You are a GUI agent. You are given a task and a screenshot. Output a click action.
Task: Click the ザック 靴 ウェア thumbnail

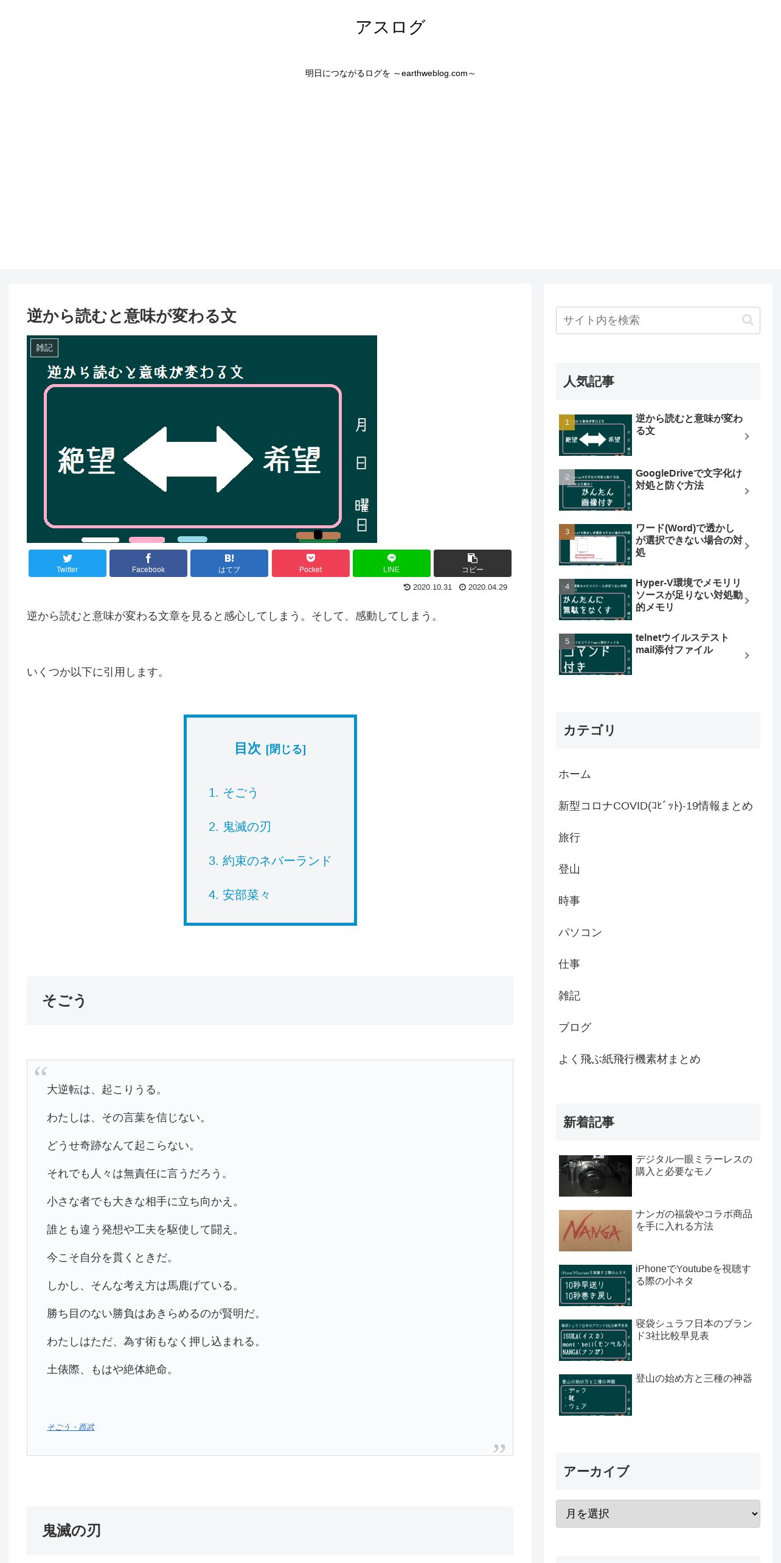click(595, 1395)
